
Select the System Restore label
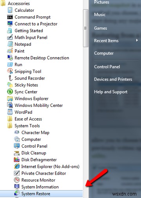pos(36,194)
